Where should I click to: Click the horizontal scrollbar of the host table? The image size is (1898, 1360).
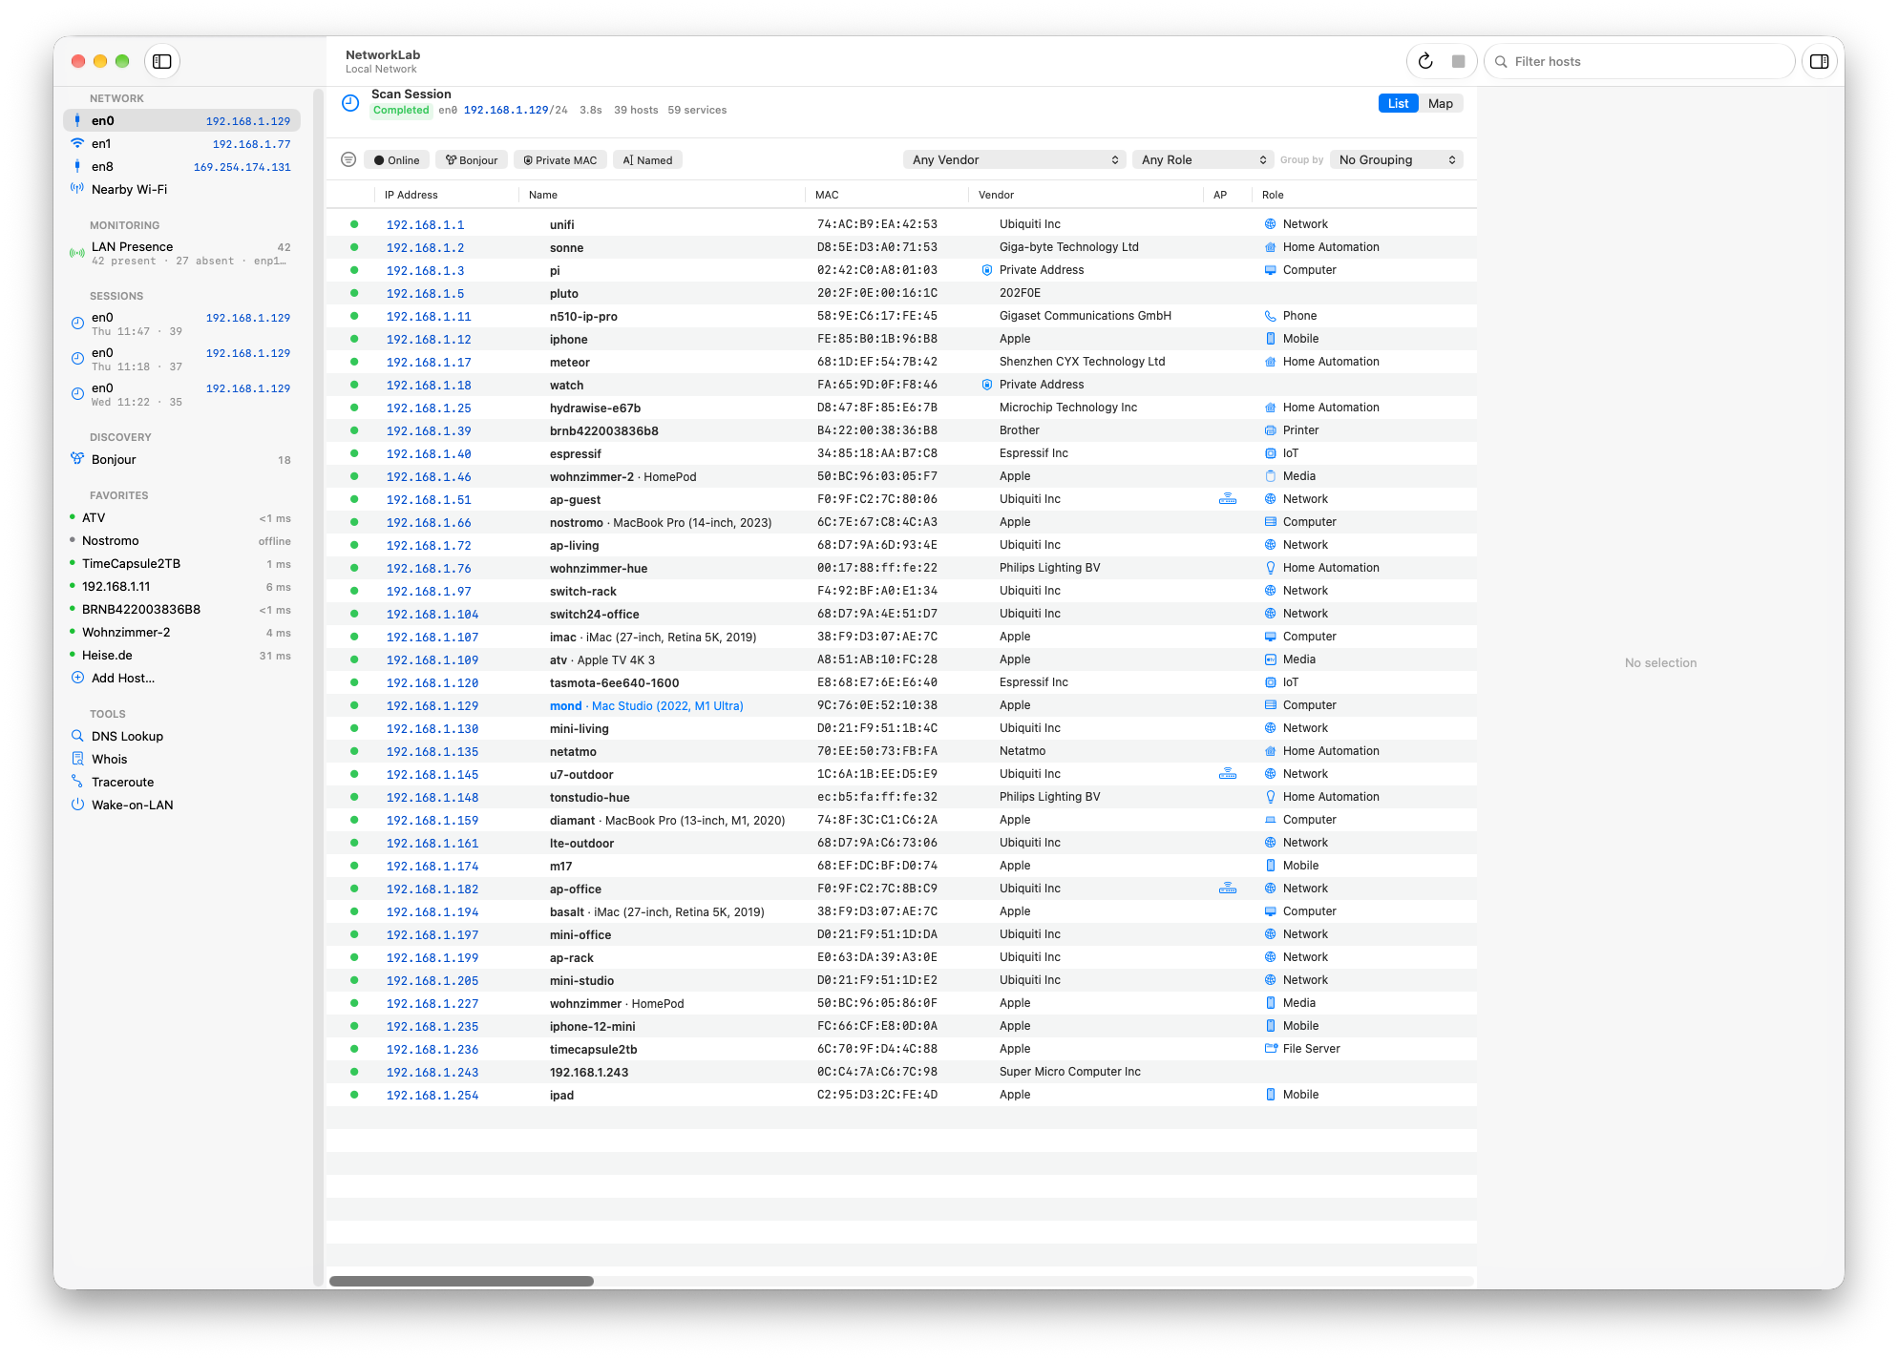pyautogui.click(x=461, y=1281)
